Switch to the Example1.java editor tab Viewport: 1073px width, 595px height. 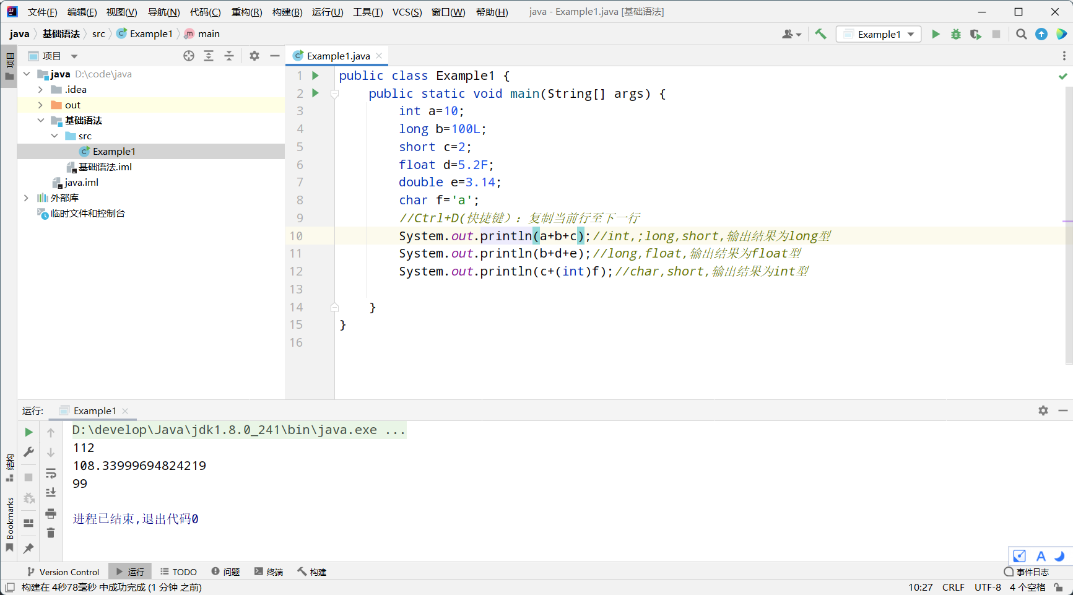pyautogui.click(x=338, y=56)
